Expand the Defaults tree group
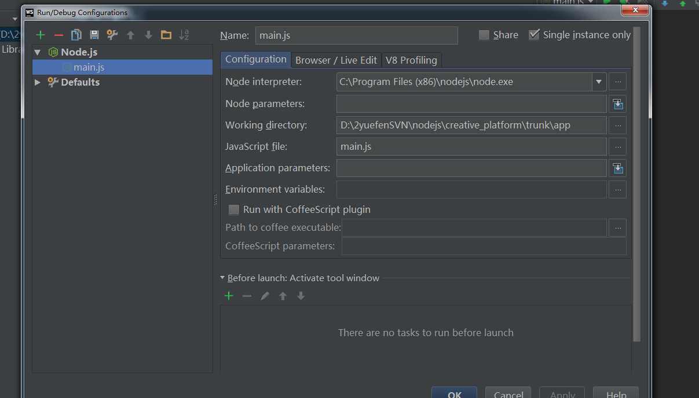Image resolution: width=699 pixels, height=398 pixels. (x=38, y=82)
